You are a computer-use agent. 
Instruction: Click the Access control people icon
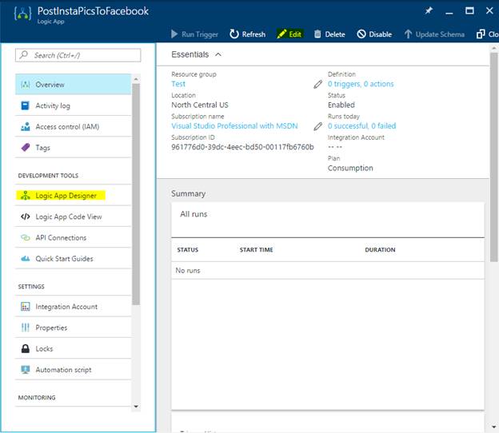pos(25,126)
